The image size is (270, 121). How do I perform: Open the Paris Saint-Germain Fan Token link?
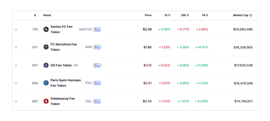coord(66,83)
